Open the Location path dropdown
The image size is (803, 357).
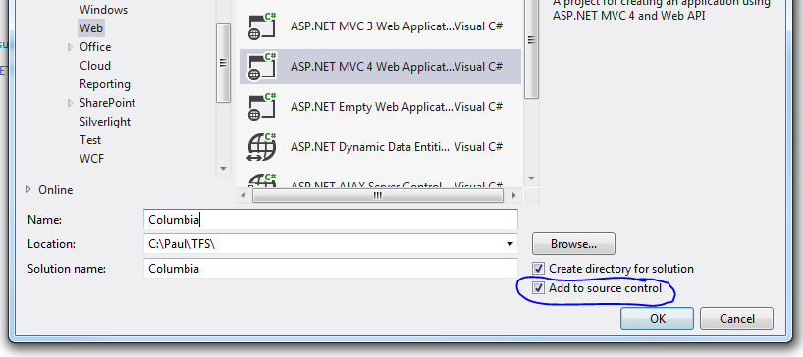509,244
